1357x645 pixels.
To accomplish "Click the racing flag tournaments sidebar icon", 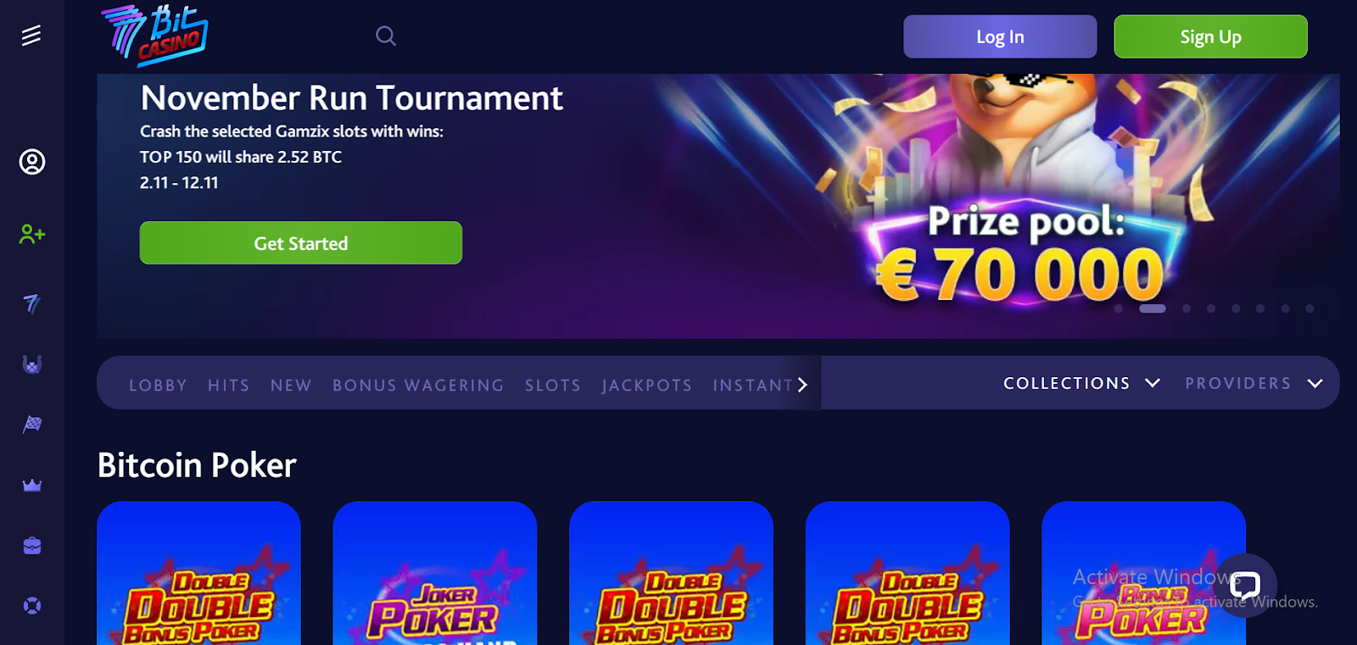I will pyautogui.click(x=32, y=424).
